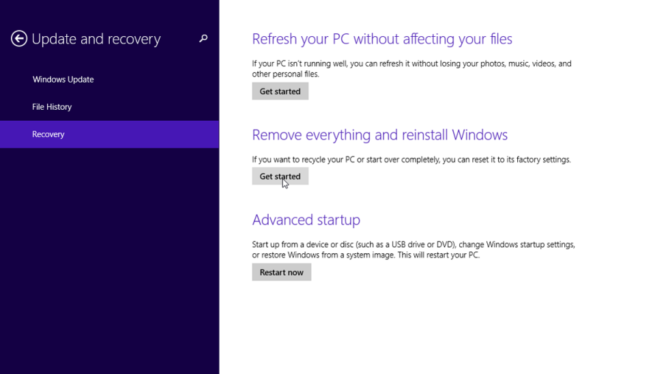Viewport: 655px width, 374px height.
Task: Click the text about starting up from a device or disc
Action: (x=413, y=250)
